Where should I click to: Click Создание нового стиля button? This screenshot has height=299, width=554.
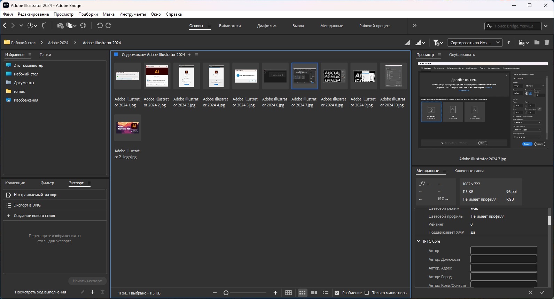pos(34,216)
